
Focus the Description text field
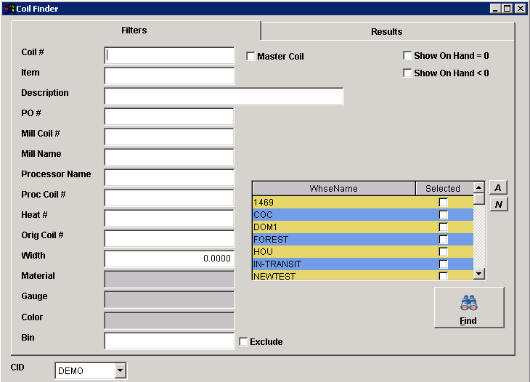[224, 96]
